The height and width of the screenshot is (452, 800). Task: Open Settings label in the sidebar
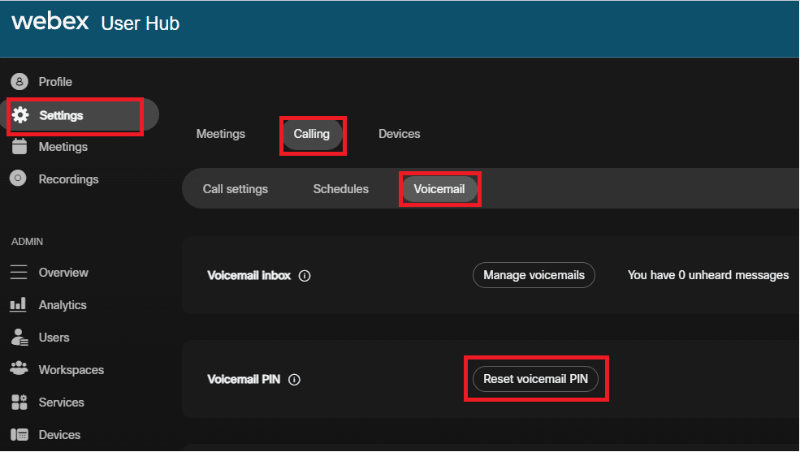[x=61, y=116]
